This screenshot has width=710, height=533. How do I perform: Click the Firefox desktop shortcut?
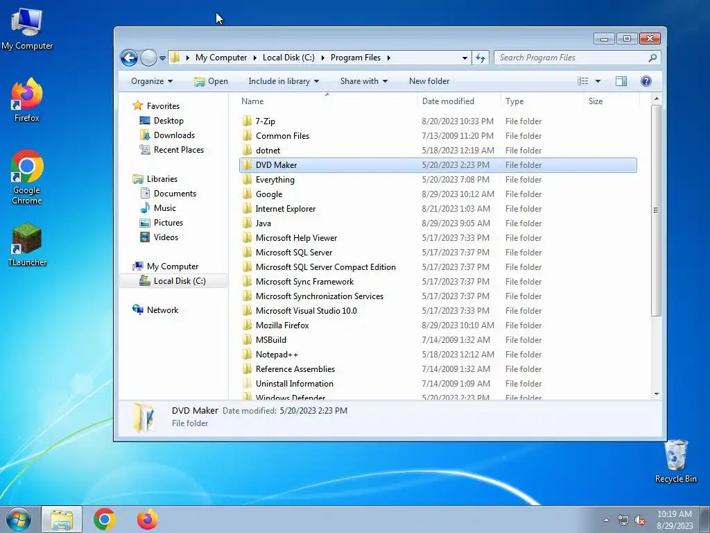click(27, 100)
